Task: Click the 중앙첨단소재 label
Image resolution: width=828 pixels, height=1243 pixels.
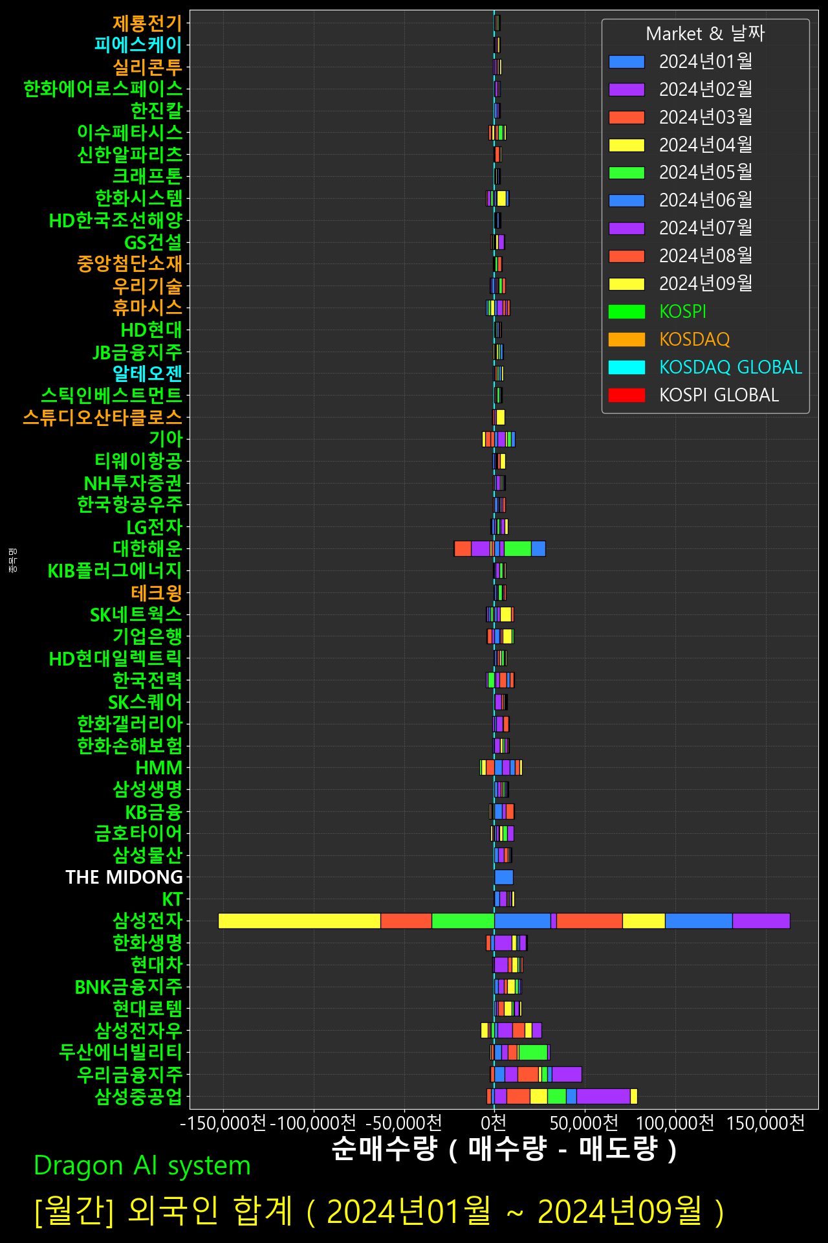Action: [x=129, y=264]
